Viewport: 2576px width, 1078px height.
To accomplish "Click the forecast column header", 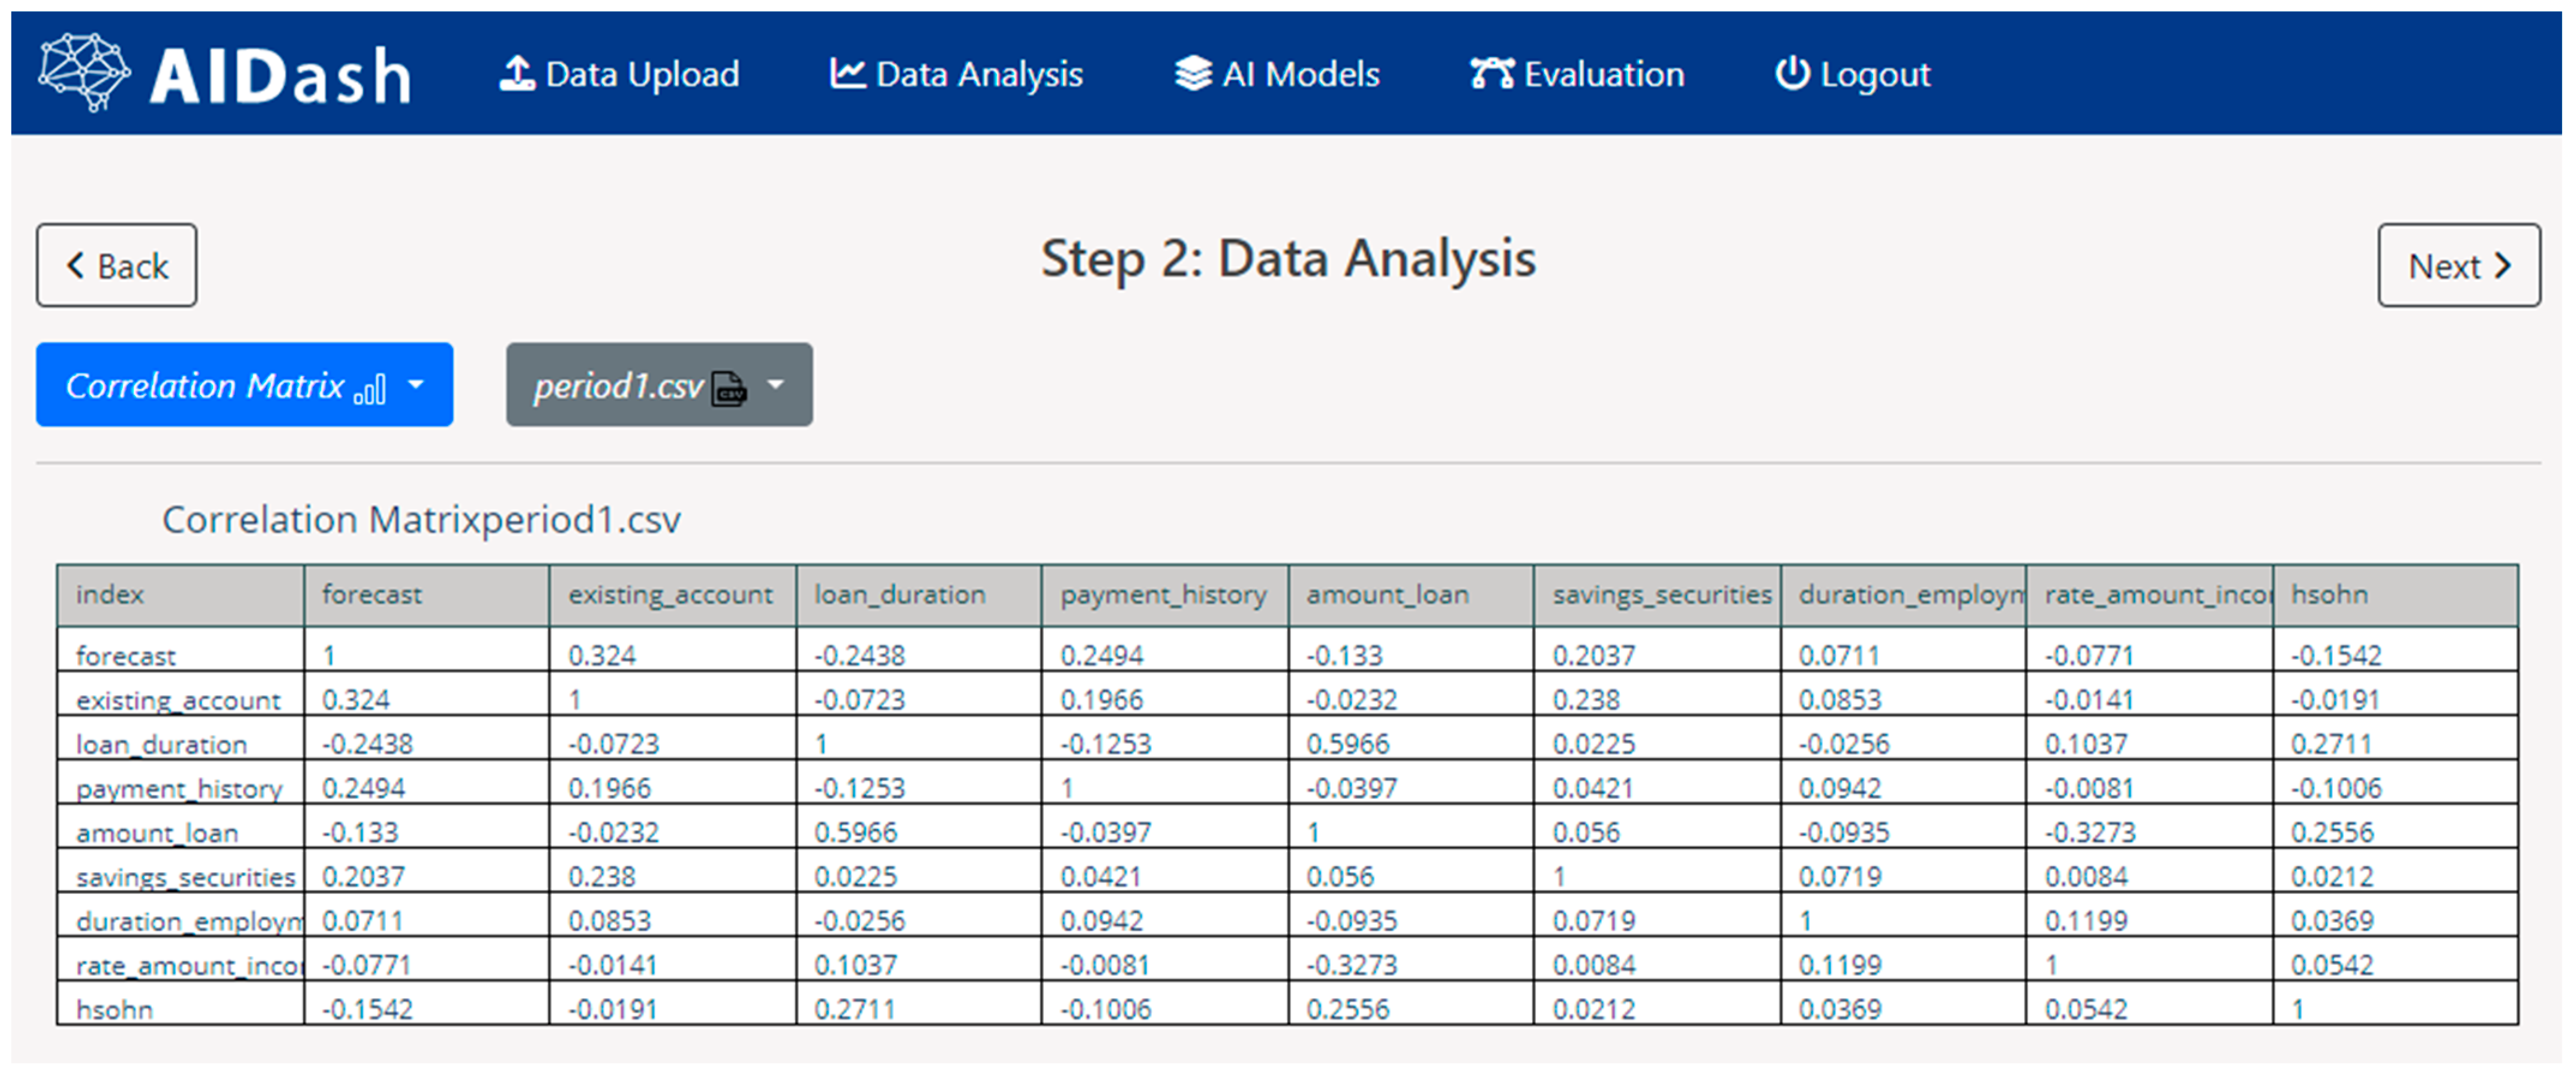I will pos(372,595).
